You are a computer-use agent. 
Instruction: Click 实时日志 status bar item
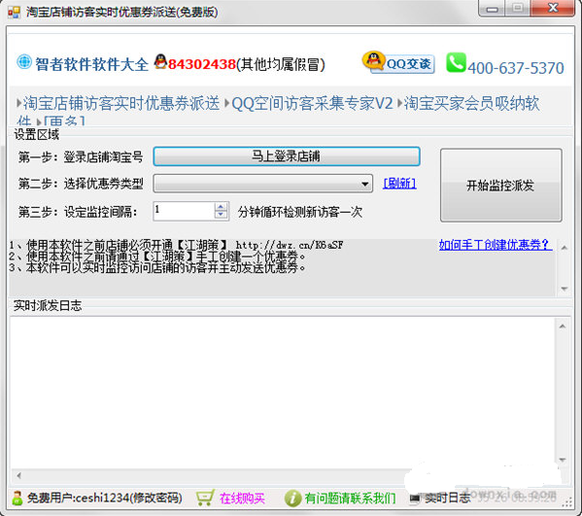(447, 499)
